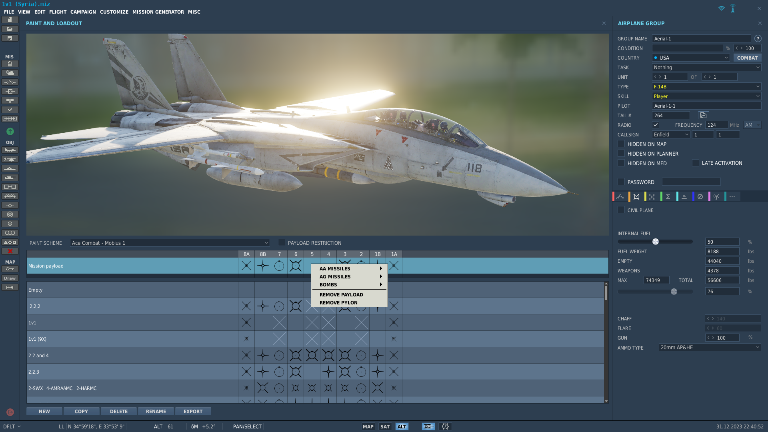This screenshot has width=768, height=432.
Task: Open the Paint Scheme dropdown
Action: click(x=170, y=243)
